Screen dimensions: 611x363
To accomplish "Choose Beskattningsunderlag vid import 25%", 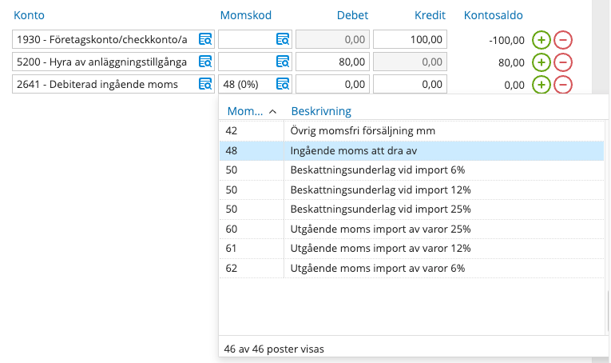I will coord(411,209).
